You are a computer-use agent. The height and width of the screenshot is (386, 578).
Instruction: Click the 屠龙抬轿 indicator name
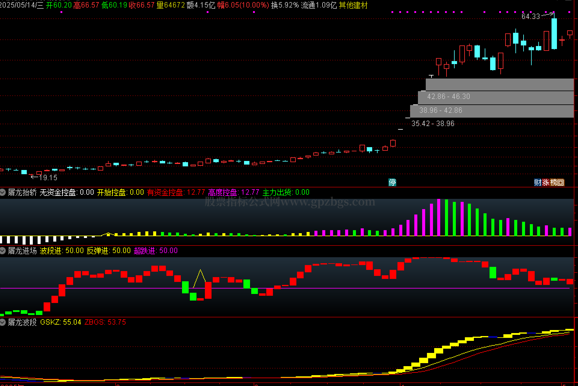[22, 193]
